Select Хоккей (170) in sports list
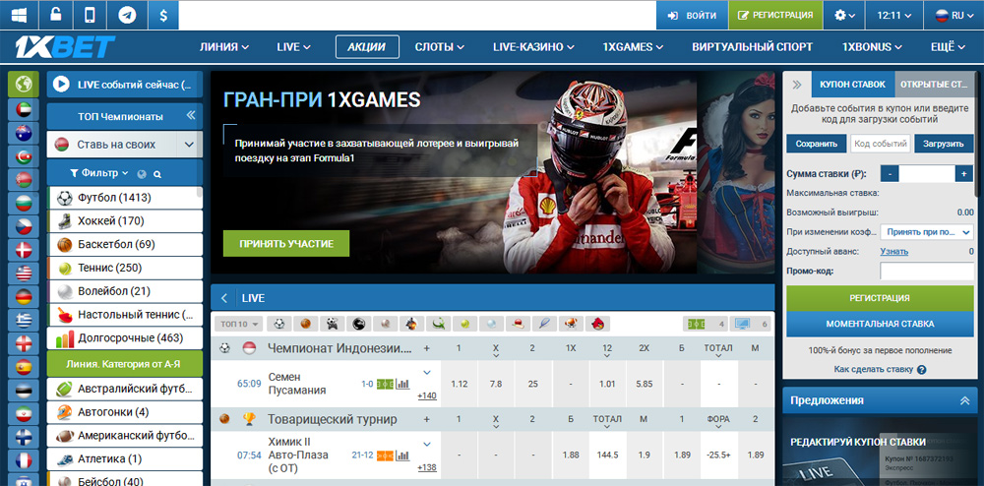 coord(124,221)
